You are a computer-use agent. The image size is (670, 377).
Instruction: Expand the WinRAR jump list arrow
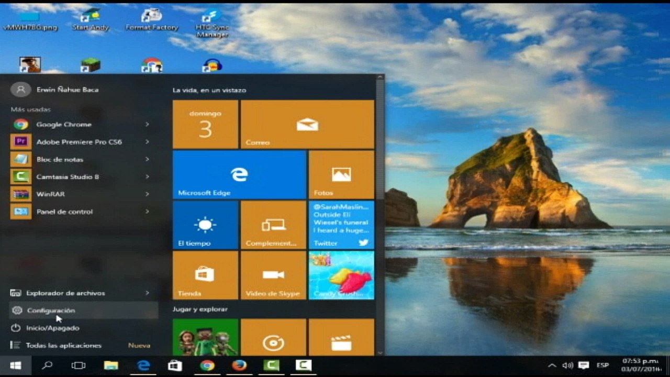click(x=147, y=194)
